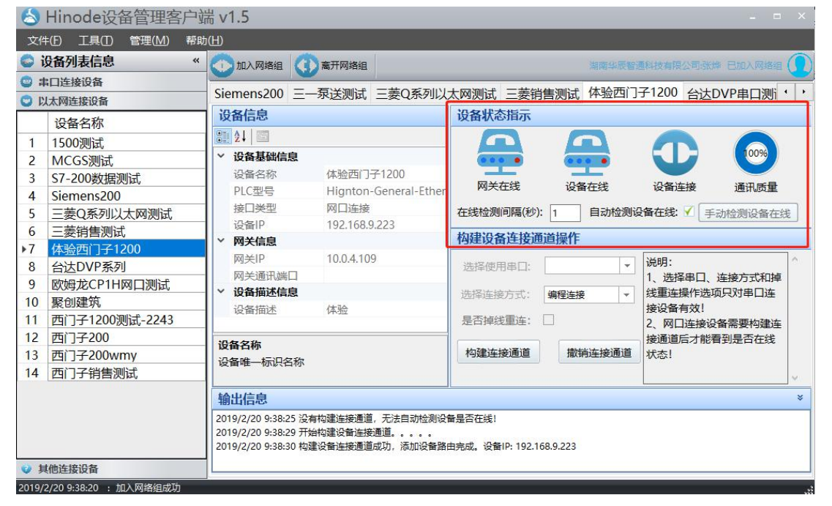This screenshot has height=506, width=832.
Task: Click the 在线检测间隔 input field
Action: [565, 213]
